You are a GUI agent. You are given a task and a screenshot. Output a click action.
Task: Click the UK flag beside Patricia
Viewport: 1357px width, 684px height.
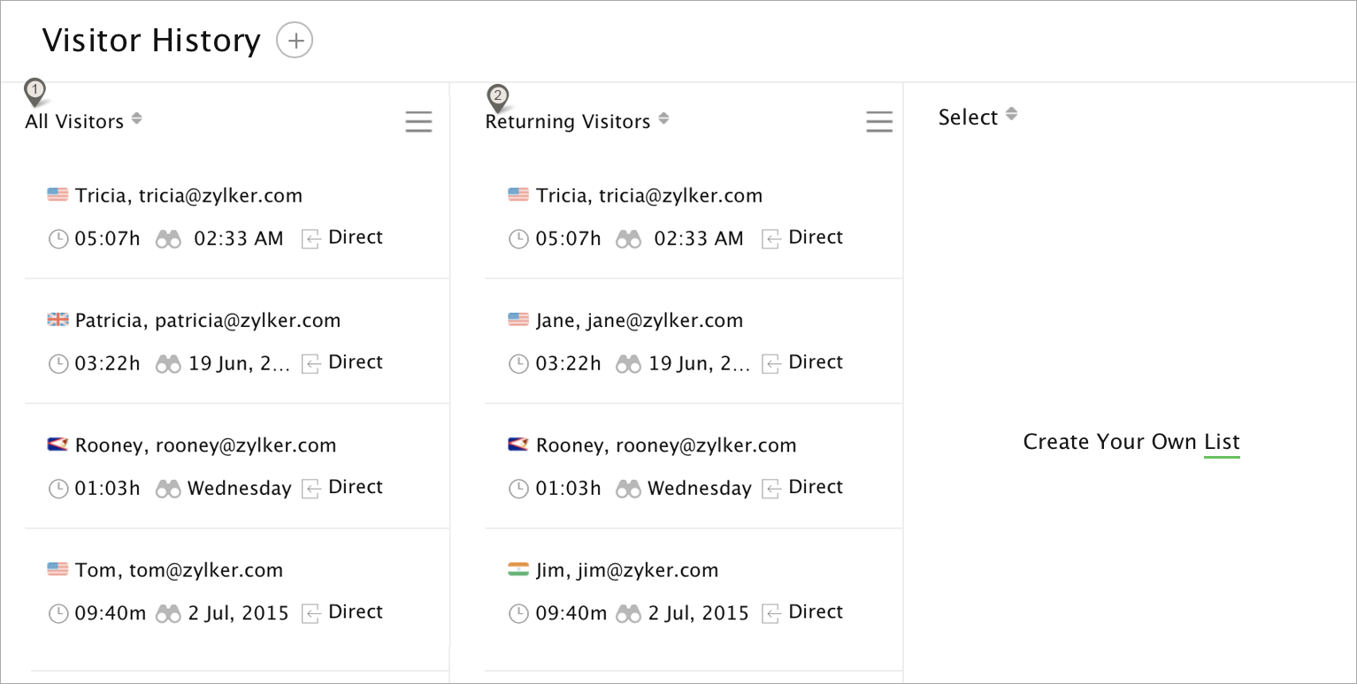[57, 321]
